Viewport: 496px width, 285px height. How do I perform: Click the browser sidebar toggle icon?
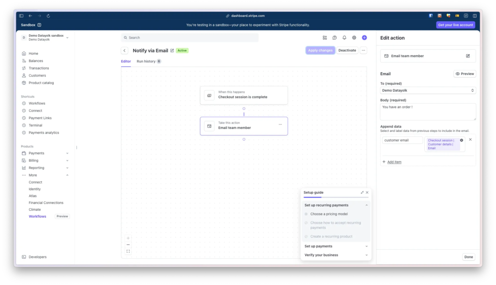[21, 16]
